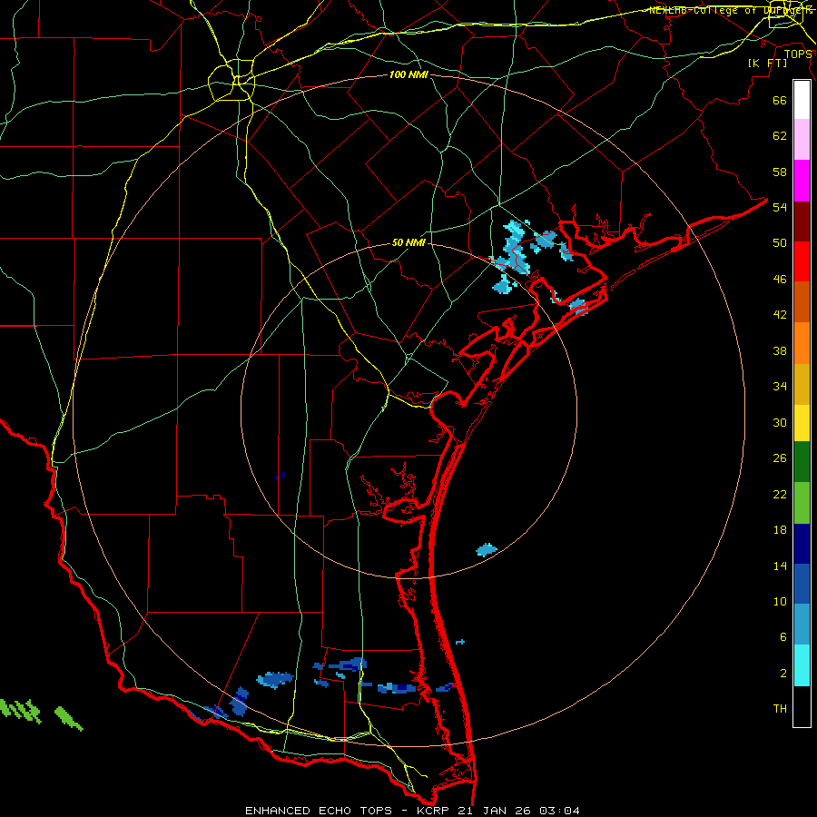Click the '46' legend value
Image resolution: width=817 pixels, height=817 pixels.
pos(780,280)
